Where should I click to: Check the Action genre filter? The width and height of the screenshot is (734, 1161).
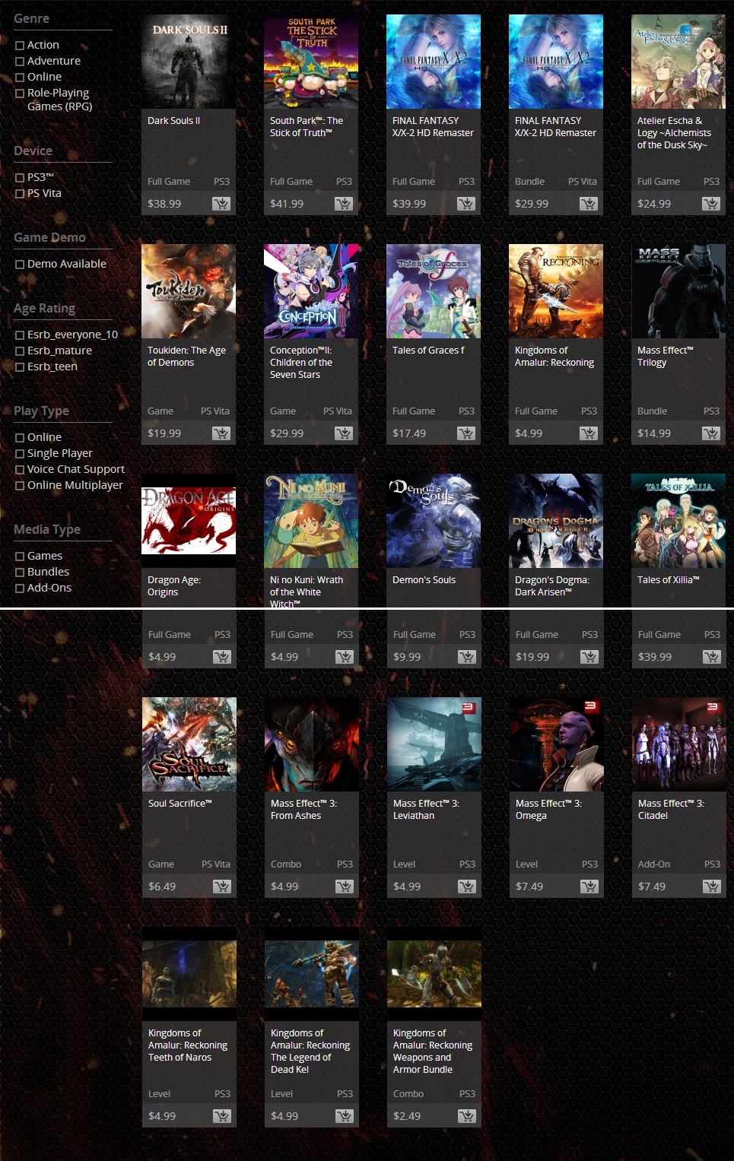tap(20, 46)
